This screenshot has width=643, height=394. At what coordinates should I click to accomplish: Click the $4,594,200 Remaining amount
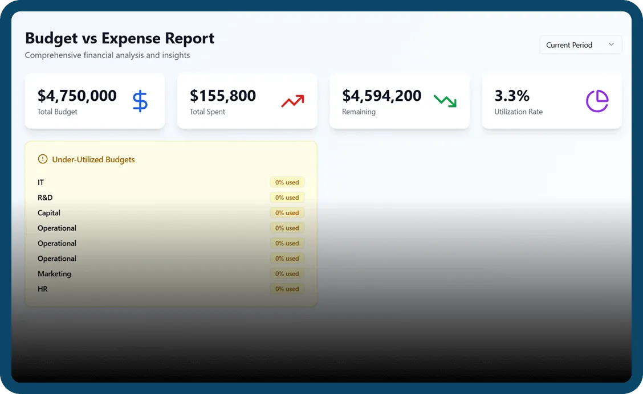381,96
